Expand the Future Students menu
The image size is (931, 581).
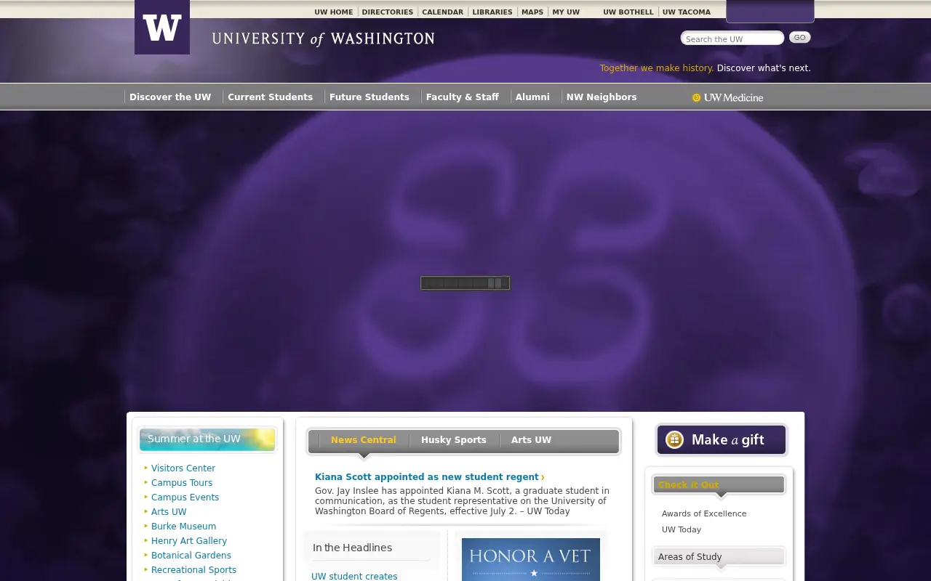coord(369,97)
